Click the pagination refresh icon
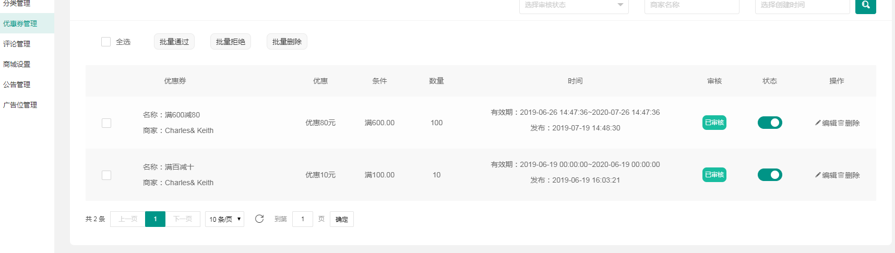This screenshot has width=895, height=253. point(259,219)
